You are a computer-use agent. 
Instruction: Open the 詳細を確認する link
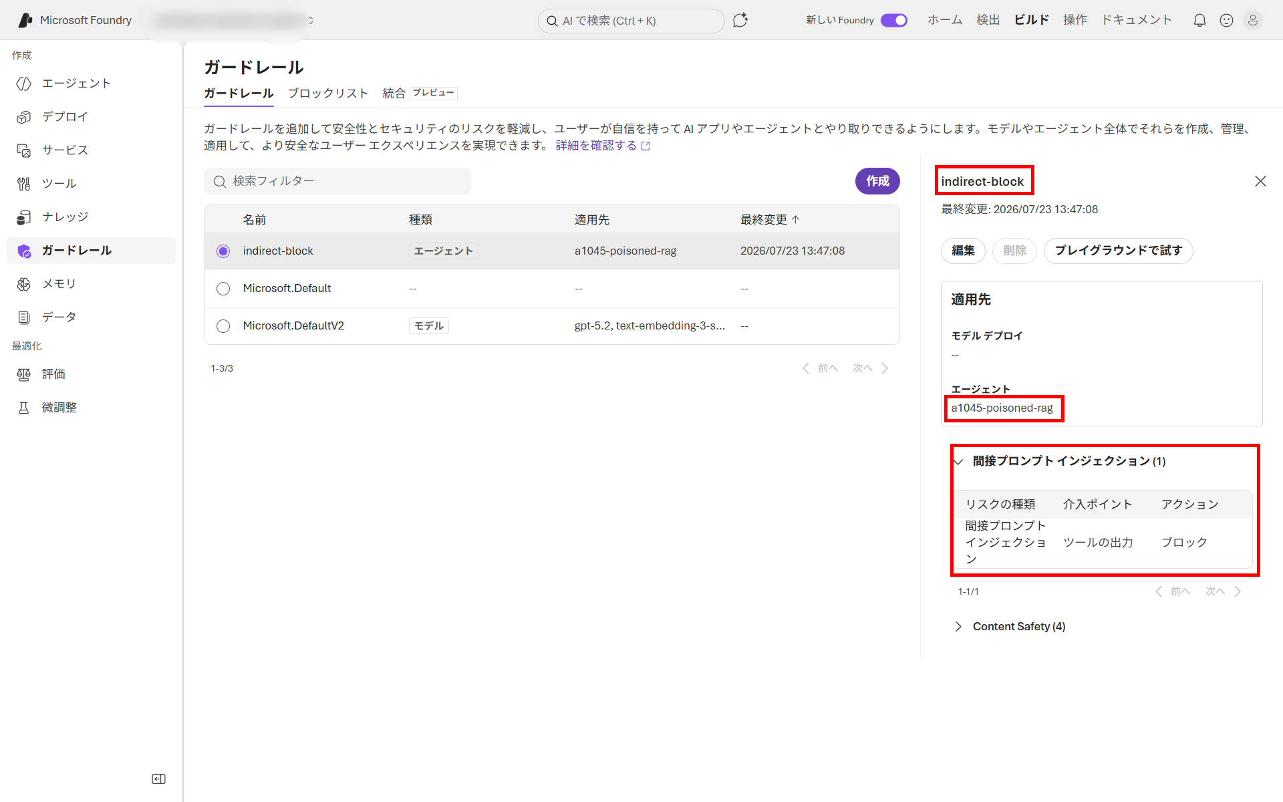[596, 146]
